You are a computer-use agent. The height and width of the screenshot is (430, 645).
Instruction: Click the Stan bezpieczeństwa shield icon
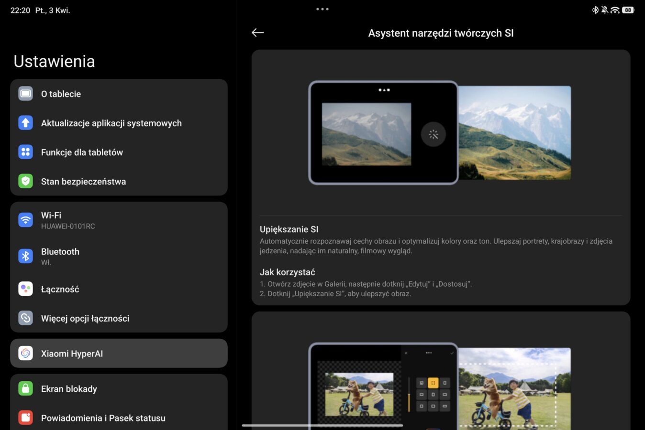(x=26, y=182)
